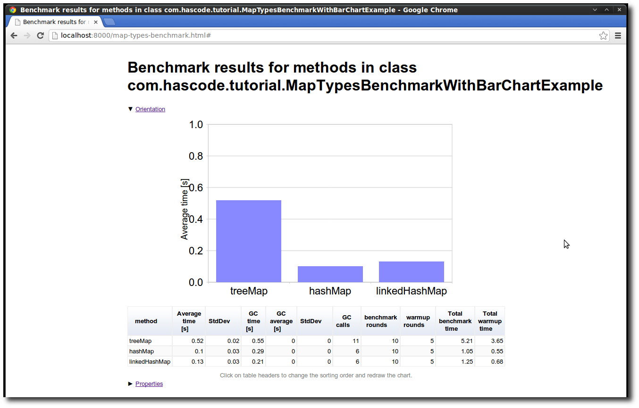Click the treeMap bar in the chart
Screen dimensions: 639x408
coord(249,241)
